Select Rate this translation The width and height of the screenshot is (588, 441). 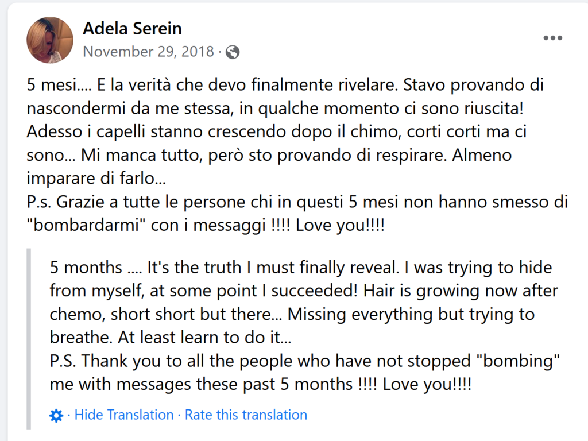coord(246,415)
